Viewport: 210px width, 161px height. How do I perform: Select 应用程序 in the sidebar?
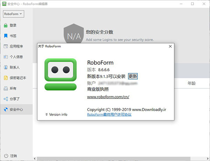16,46
